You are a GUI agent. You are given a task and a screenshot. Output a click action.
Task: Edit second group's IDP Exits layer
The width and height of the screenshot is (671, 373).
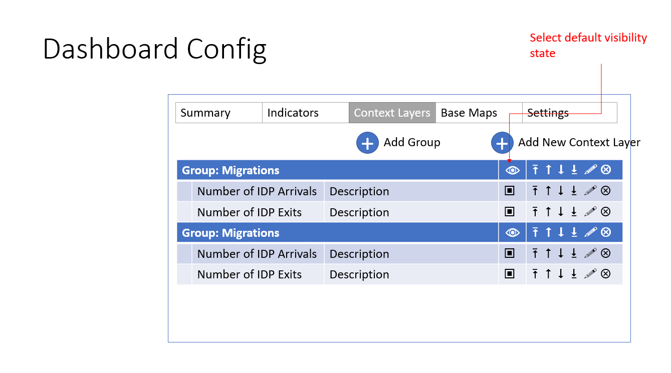591,274
